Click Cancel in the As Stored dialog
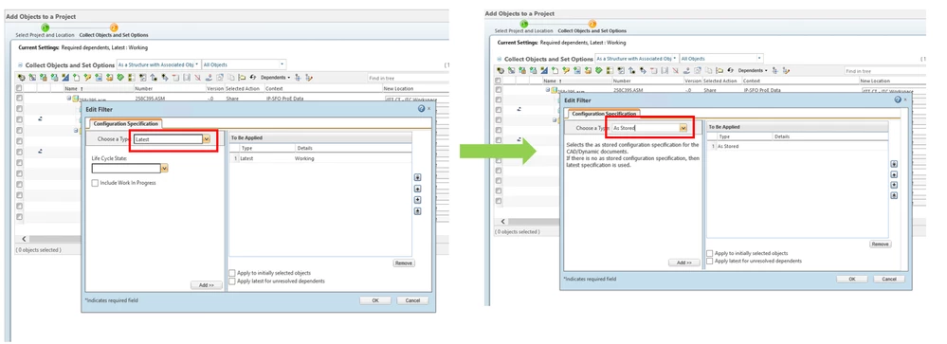 coord(888,279)
